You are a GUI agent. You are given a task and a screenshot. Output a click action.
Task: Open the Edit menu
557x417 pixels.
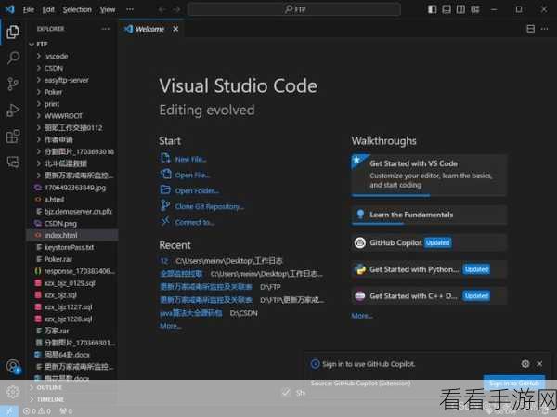coord(48,9)
